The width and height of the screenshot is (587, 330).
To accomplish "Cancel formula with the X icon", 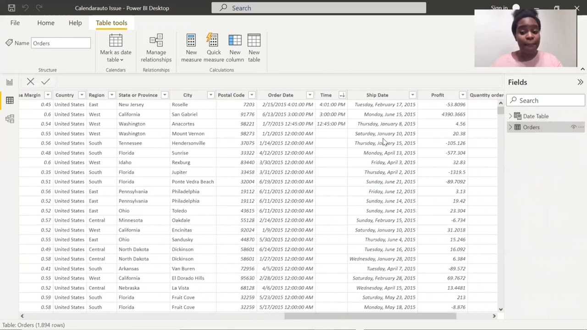I will (x=31, y=82).
